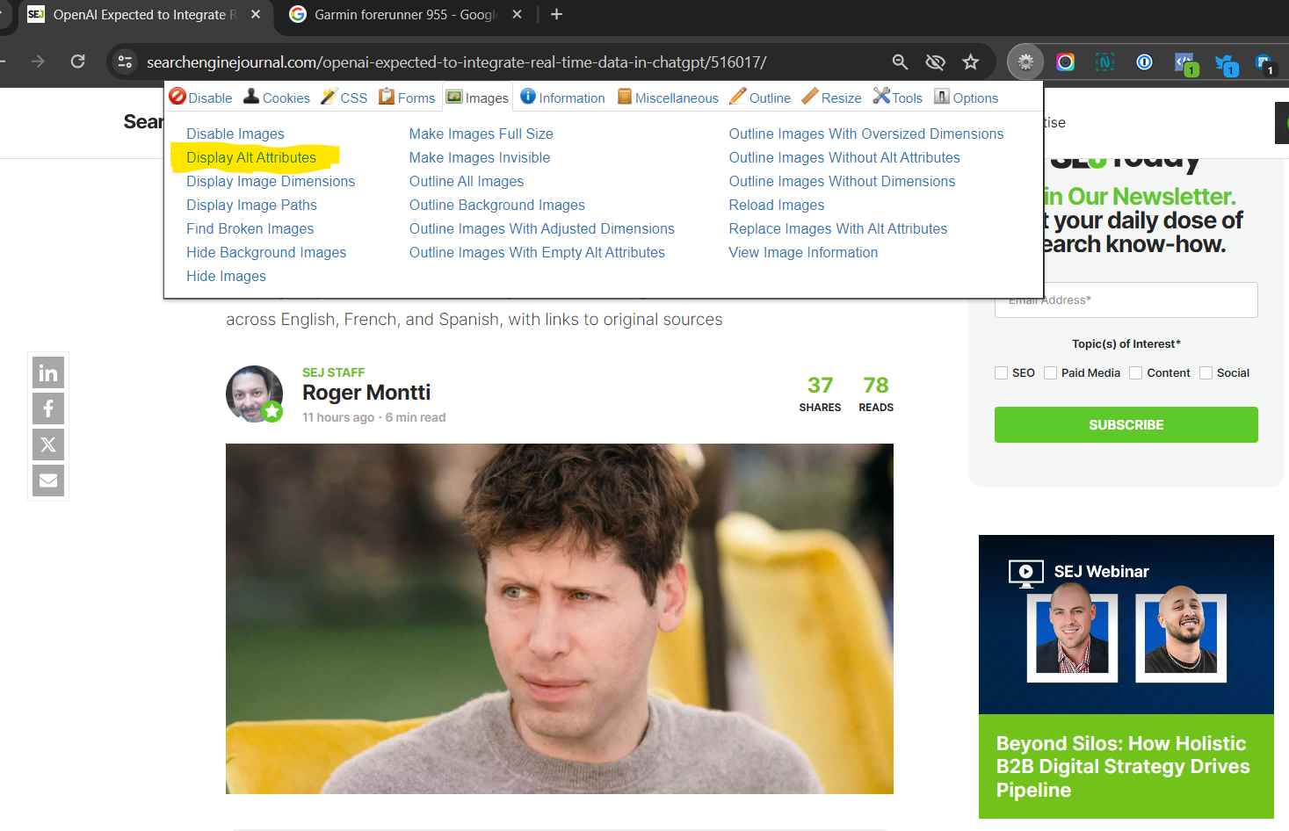Check the Social interest checkbox
This screenshot has width=1289, height=831.
(x=1208, y=372)
